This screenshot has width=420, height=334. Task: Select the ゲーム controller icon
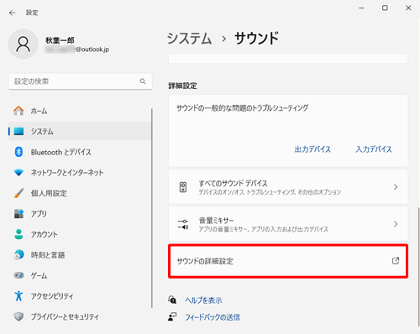18,275
